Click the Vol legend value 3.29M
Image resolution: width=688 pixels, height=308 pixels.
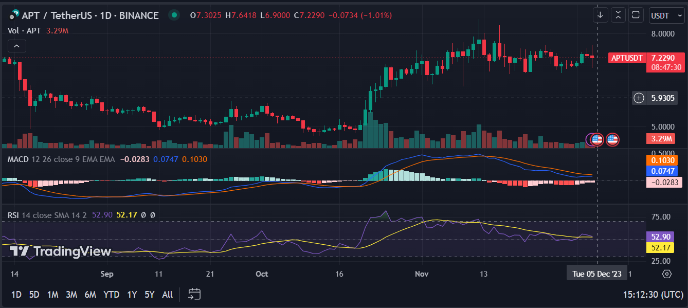click(x=57, y=31)
